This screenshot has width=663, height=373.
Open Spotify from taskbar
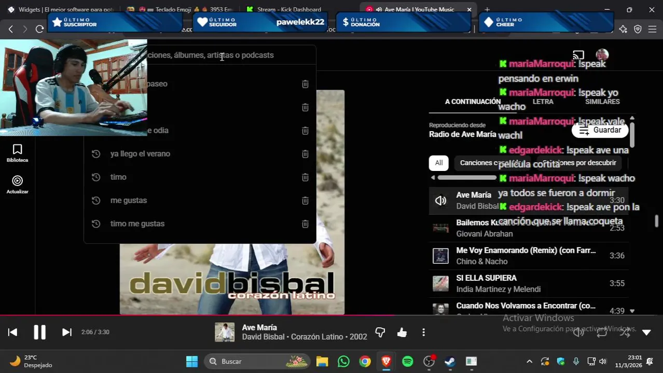408,362
